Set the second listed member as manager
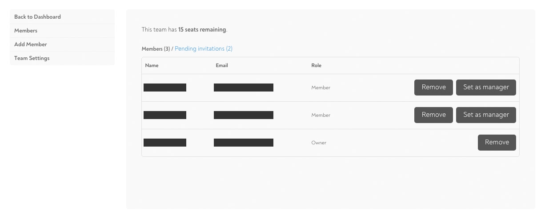The width and height of the screenshot is (545, 219). click(486, 115)
